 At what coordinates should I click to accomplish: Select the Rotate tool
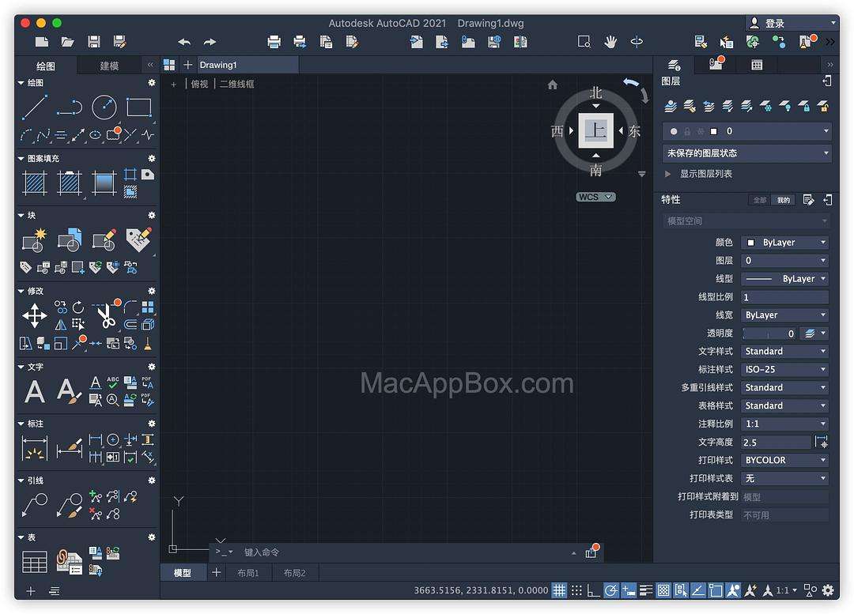[77, 307]
